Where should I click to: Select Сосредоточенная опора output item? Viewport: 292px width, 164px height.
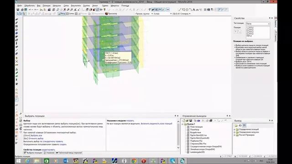click(206, 147)
